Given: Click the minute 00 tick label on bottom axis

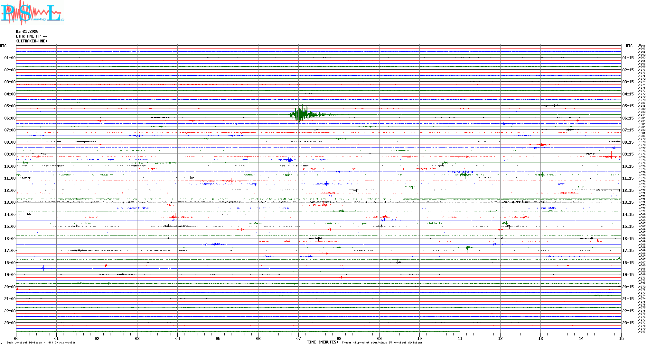Looking at the screenshot, I should pyautogui.click(x=16, y=339).
